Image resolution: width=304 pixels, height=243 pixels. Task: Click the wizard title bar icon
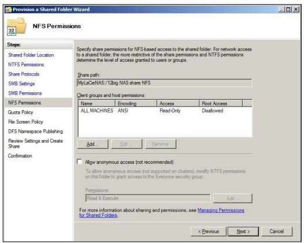point(8,9)
